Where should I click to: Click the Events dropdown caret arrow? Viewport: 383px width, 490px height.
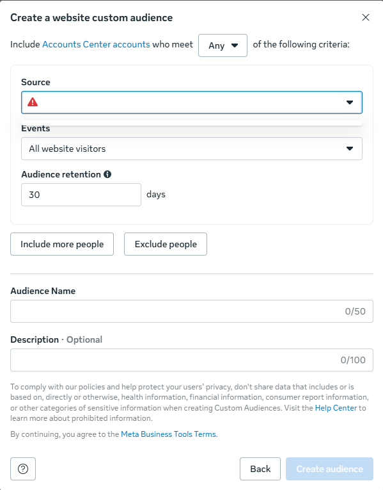(x=350, y=149)
